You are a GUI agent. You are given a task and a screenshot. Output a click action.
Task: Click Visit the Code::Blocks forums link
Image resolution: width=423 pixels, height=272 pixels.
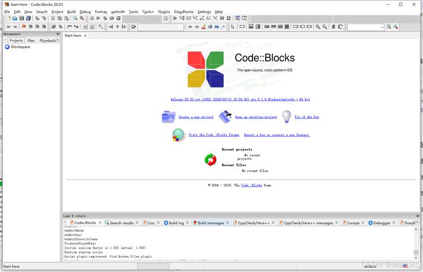214,135
